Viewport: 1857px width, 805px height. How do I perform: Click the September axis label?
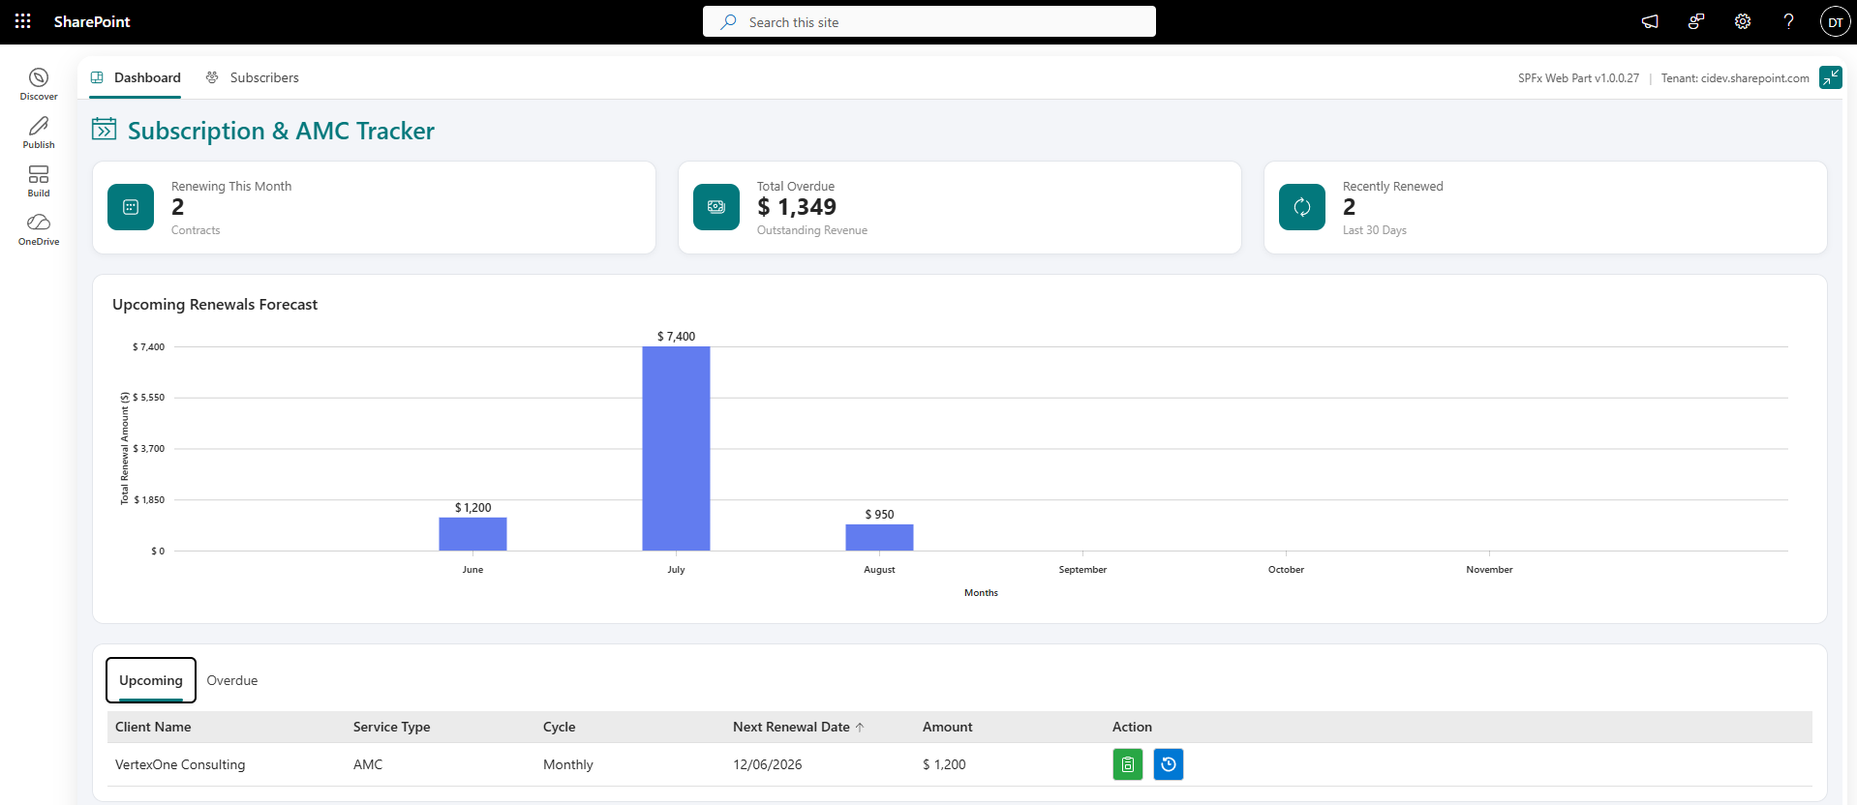click(x=1082, y=570)
